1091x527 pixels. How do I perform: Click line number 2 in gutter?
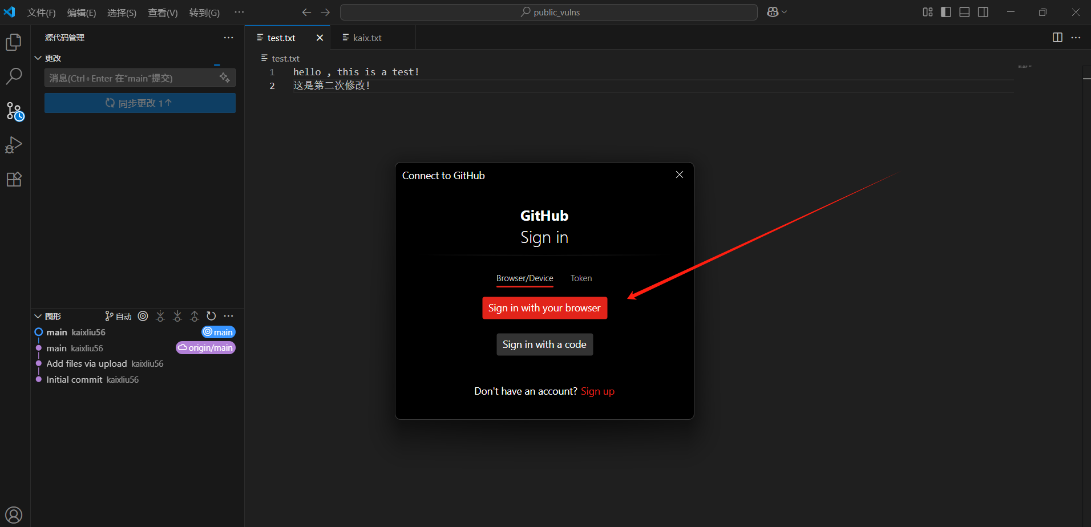[x=272, y=86]
